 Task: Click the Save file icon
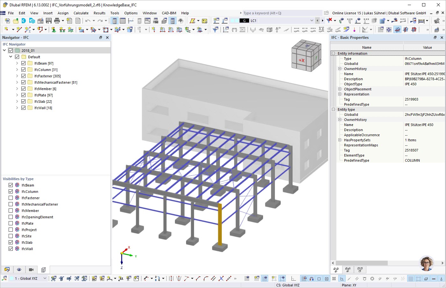coord(49,21)
